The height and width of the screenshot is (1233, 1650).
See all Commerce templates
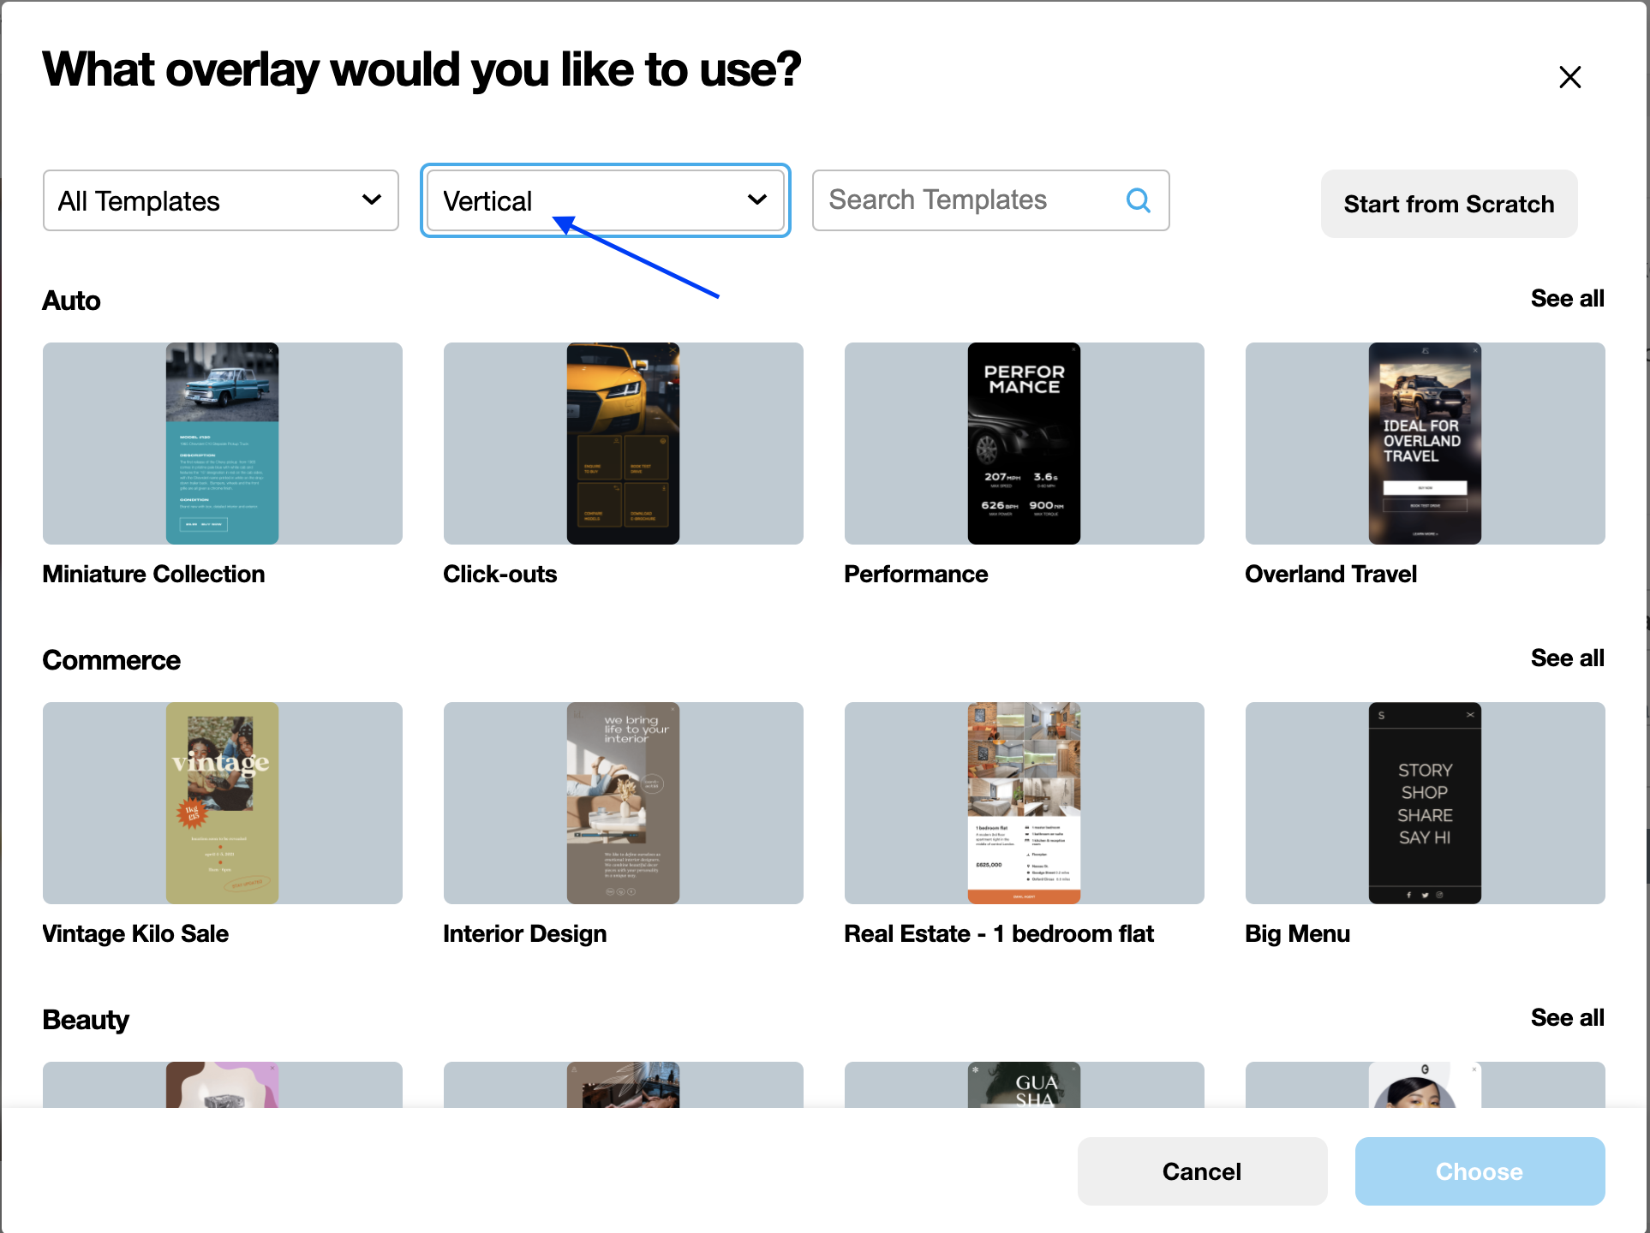1567,658
